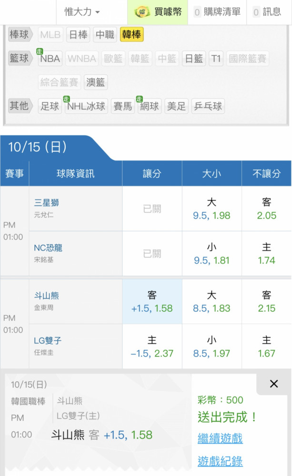This screenshot has width=292, height=476.
Task: Open NHL冰球 category
Action: click(86, 106)
